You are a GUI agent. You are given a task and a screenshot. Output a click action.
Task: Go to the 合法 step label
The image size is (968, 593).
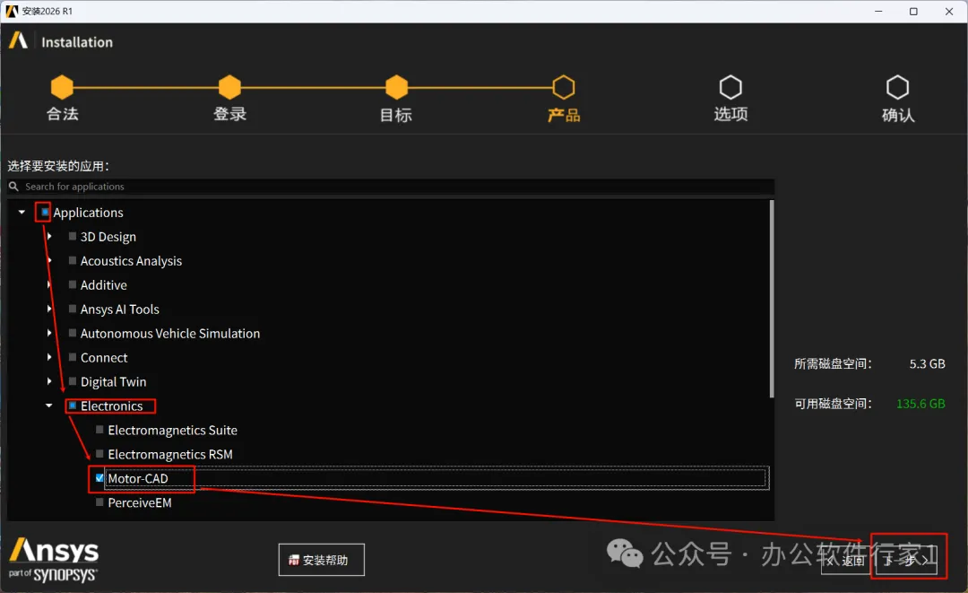(63, 114)
